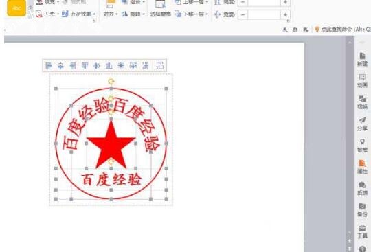Click the 宽度 width input field
This screenshot has height=252, width=371.
tap(265, 14)
